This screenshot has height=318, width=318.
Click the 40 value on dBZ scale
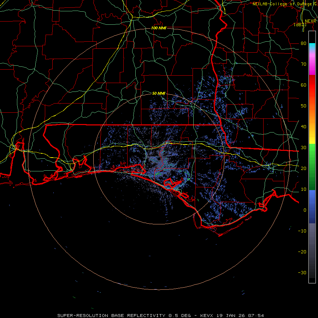tap(304, 126)
